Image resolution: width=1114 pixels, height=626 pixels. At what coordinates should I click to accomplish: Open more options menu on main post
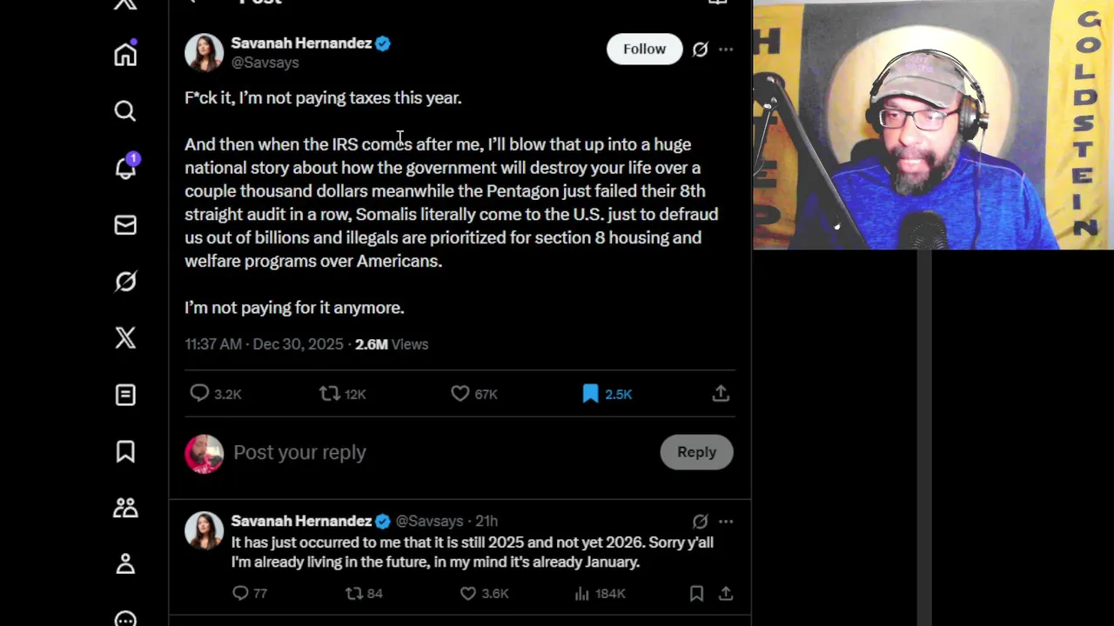point(726,50)
